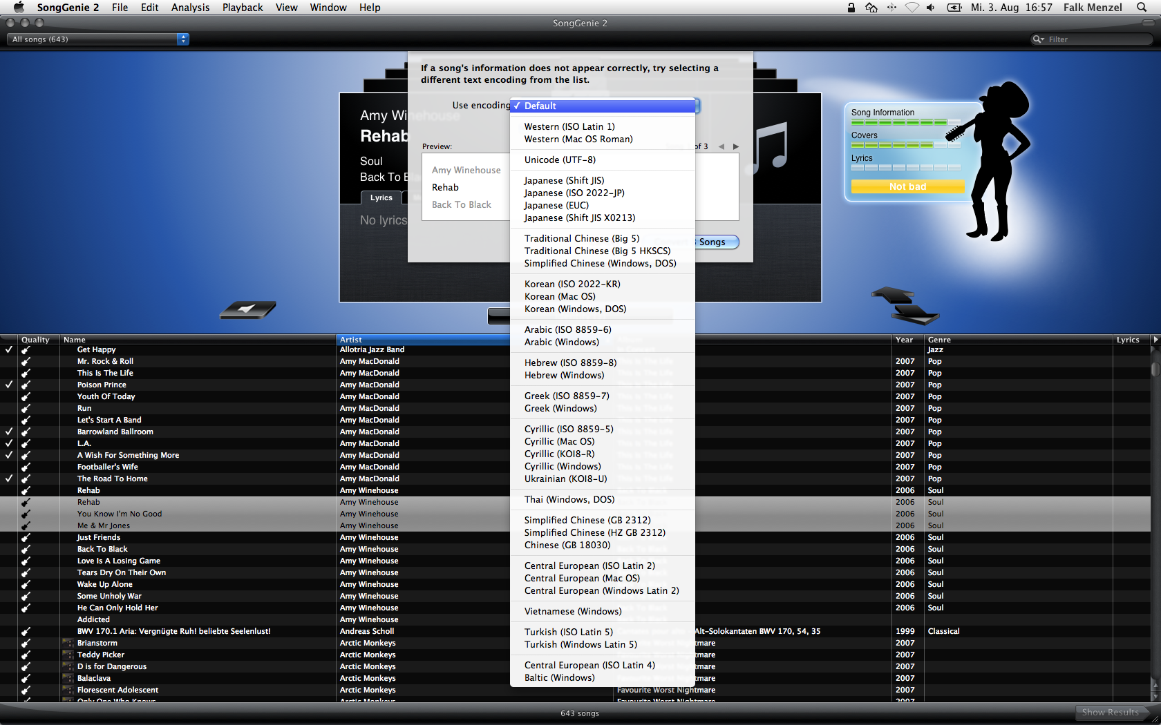Click the guitar icon in Back To Black row
1161x725 pixels.
click(x=26, y=550)
